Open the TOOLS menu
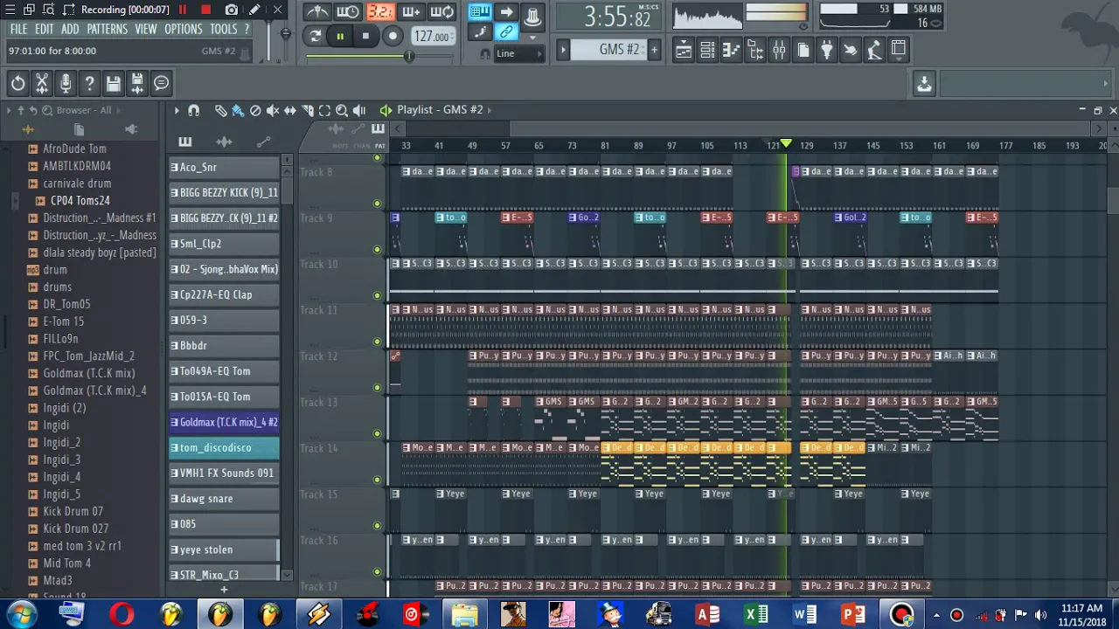 [x=223, y=29]
